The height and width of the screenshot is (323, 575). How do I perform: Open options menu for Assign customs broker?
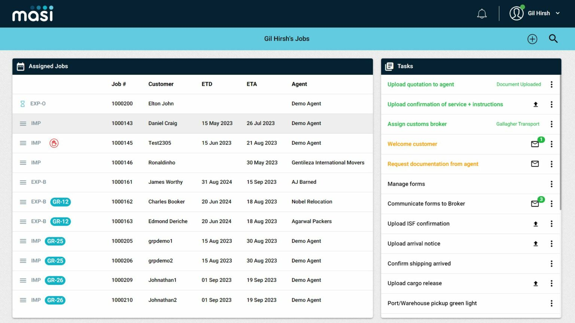[x=551, y=124]
